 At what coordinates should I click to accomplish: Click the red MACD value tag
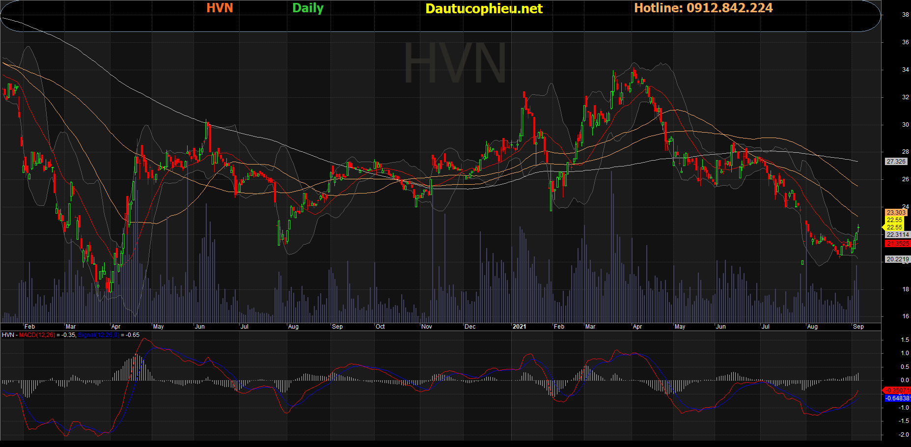point(897,391)
